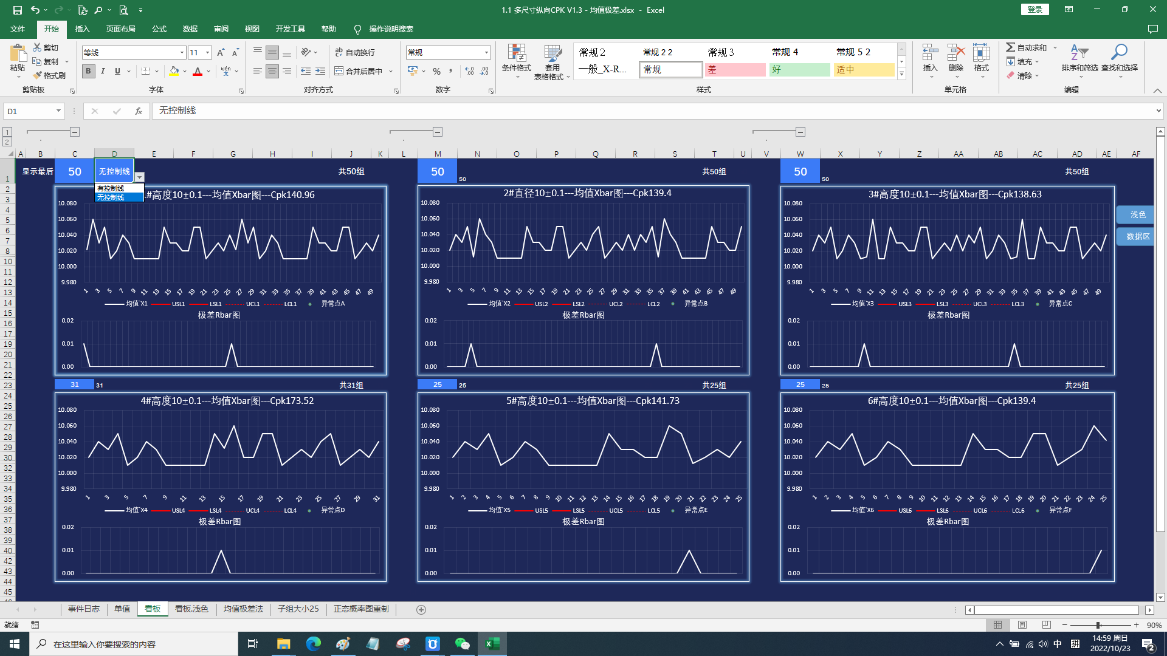The height and width of the screenshot is (656, 1167).
Task: Open the 视图 ribbon tab
Action: click(x=252, y=29)
